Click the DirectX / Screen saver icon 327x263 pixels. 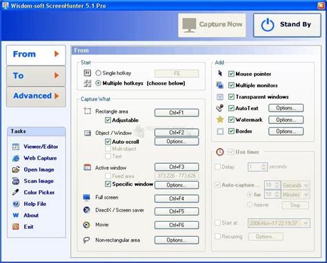(87, 210)
